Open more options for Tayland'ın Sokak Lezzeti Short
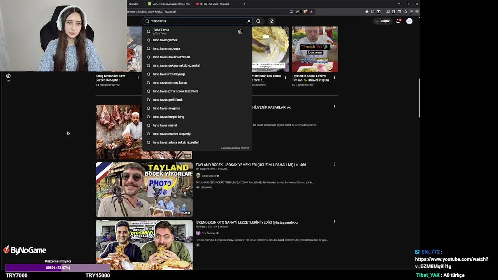This screenshot has height=280, width=498. click(334, 77)
